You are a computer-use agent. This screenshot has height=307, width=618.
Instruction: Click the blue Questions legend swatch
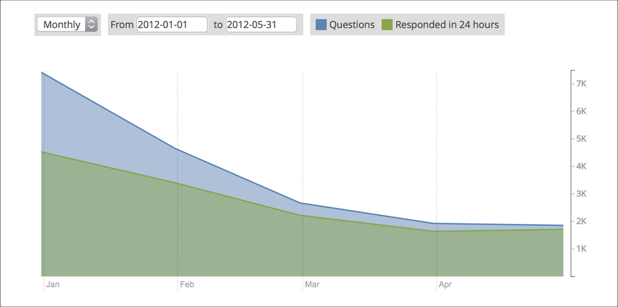[x=321, y=25]
